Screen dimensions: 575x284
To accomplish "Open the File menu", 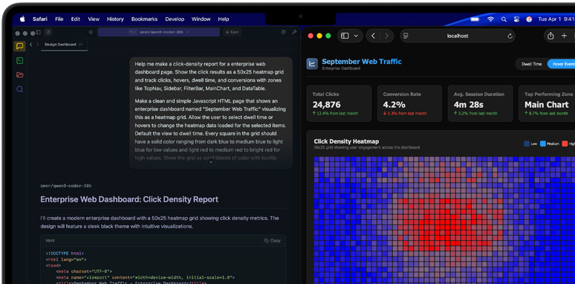I will click(x=59, y=19).
